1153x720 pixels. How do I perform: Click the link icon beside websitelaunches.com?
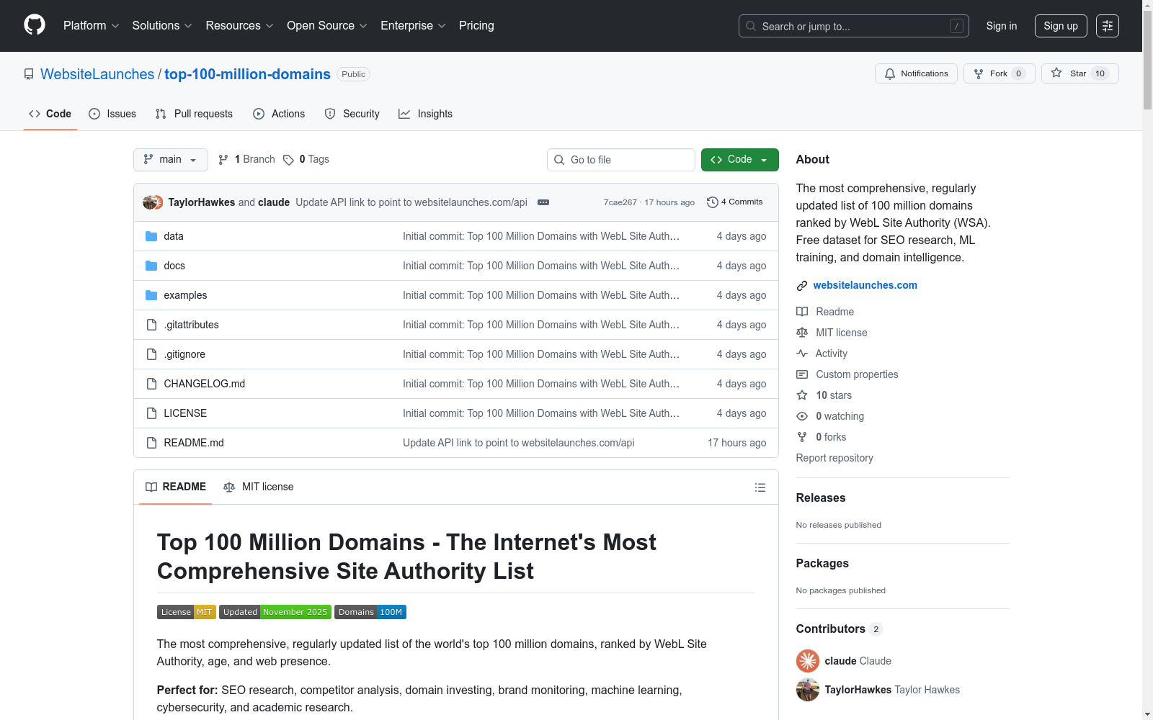[x=802, y=286]
